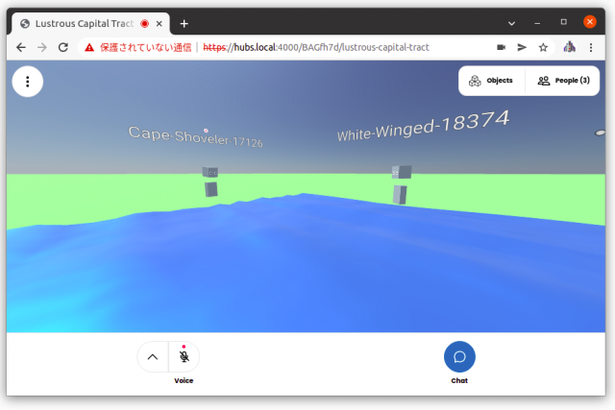
Task: Open the three-dot Hubs room menu
Action: point(27,82)
